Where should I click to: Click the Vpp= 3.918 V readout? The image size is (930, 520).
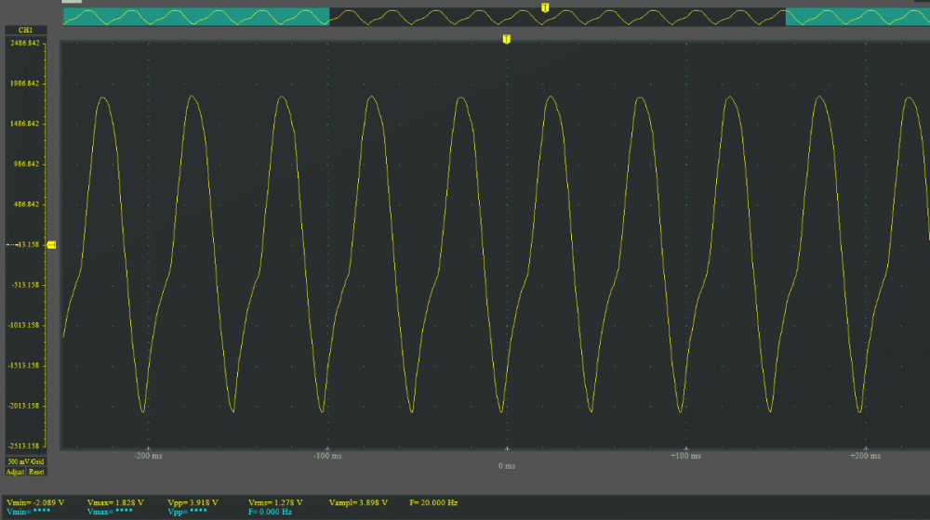pyautogui.click(x=191, y=502)
